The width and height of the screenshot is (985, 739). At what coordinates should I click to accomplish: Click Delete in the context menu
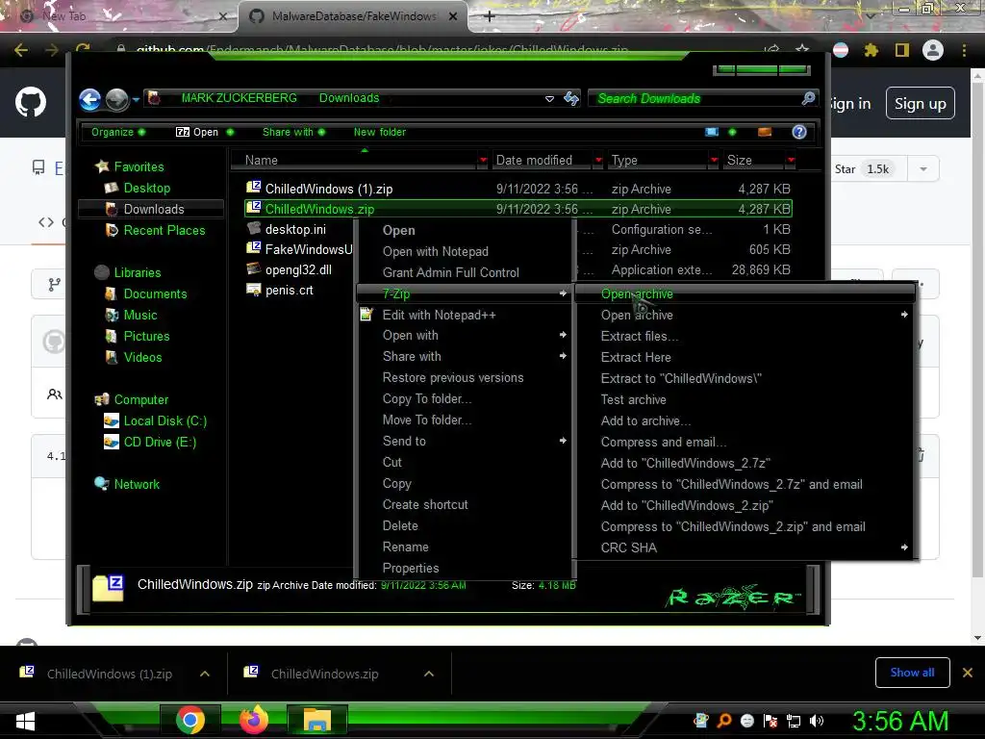pyautogui.click(x=464, y=526)
